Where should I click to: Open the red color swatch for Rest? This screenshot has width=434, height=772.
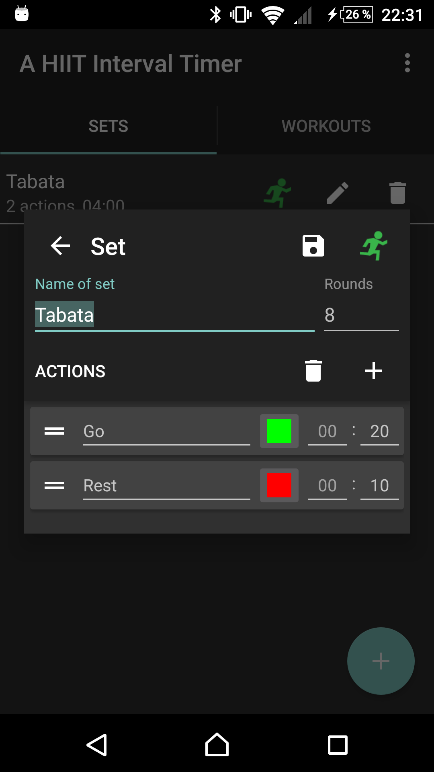point(279,485)
